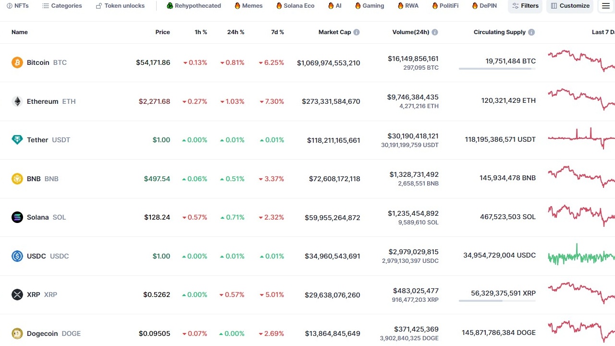Select the RWA category
The width and height of the screenshot is (615, 346).
click(x=408, y=6)
